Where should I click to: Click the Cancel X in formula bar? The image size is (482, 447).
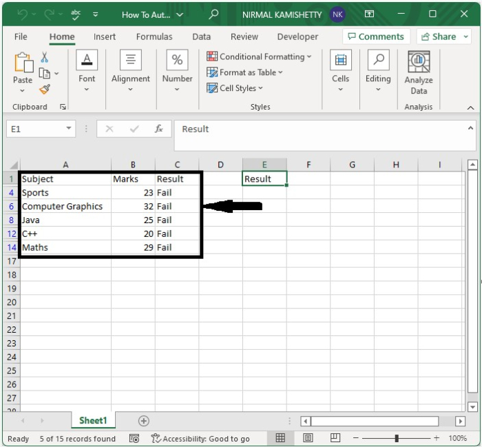point(109,129)
